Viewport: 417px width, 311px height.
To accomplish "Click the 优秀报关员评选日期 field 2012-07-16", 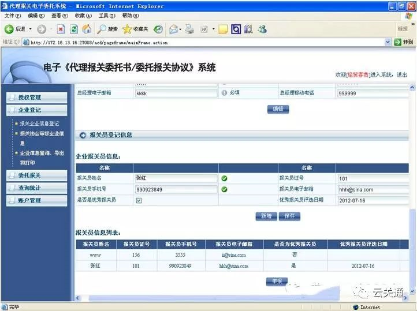I will point(373,201).
